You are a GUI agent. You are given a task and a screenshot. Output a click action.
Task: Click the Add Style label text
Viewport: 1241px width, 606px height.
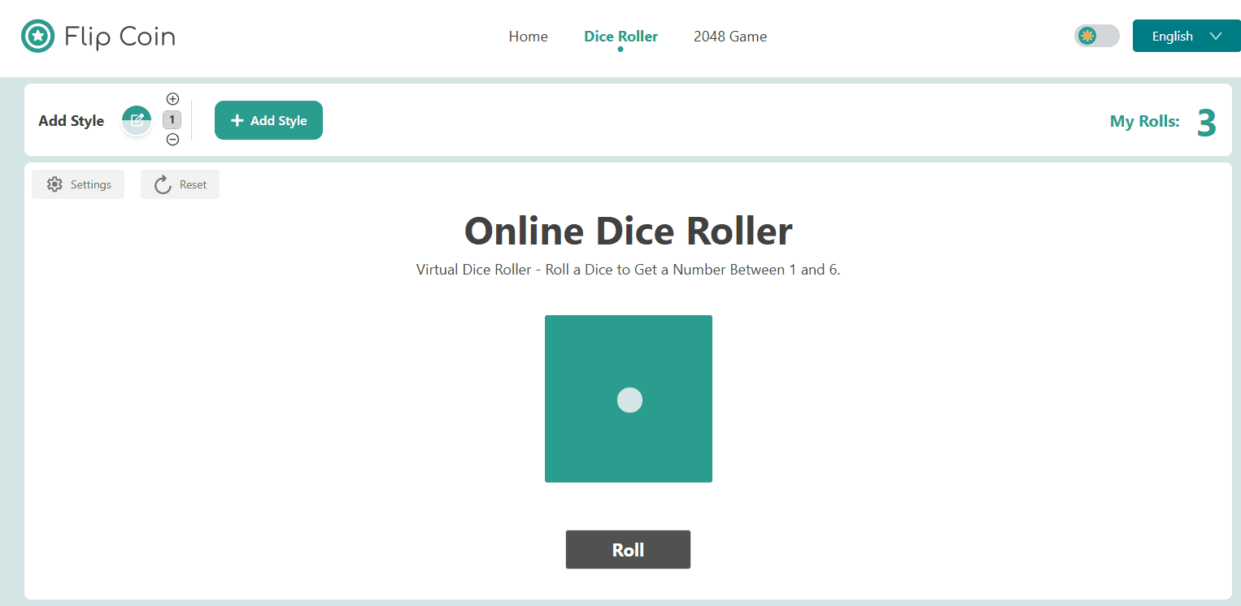click(72, 121)
